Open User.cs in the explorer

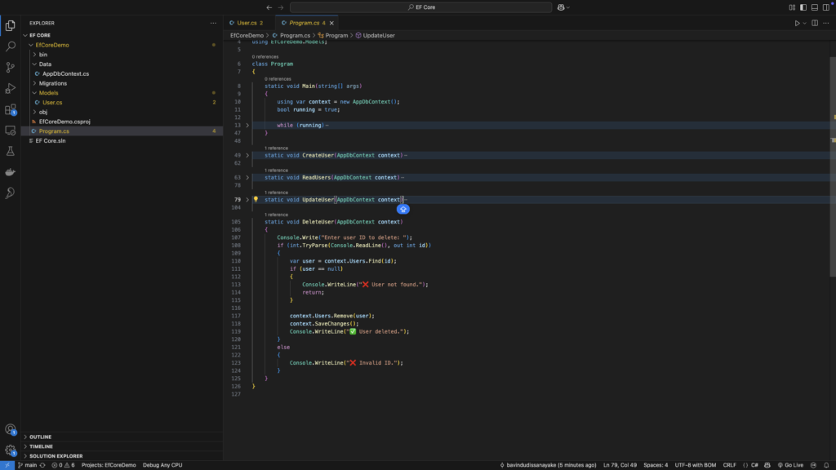click(52, 102)
